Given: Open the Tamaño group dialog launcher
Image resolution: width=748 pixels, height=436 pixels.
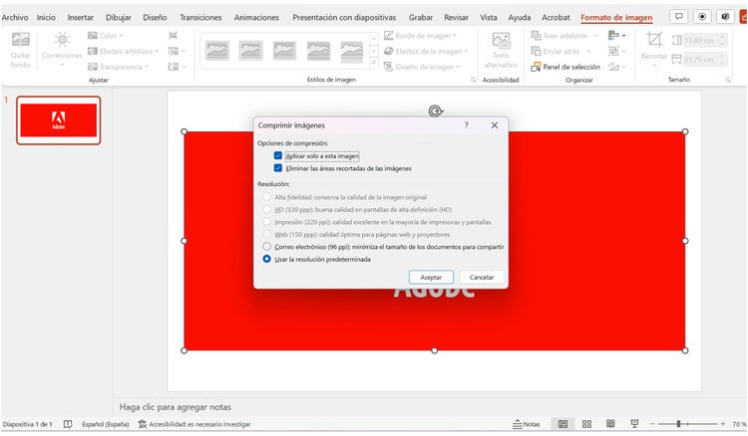Looking at the screenshot, I should point(727,80).
